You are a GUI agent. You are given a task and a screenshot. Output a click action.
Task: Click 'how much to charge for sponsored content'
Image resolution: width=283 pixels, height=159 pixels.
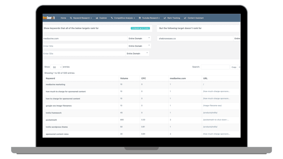pos(66,92)
